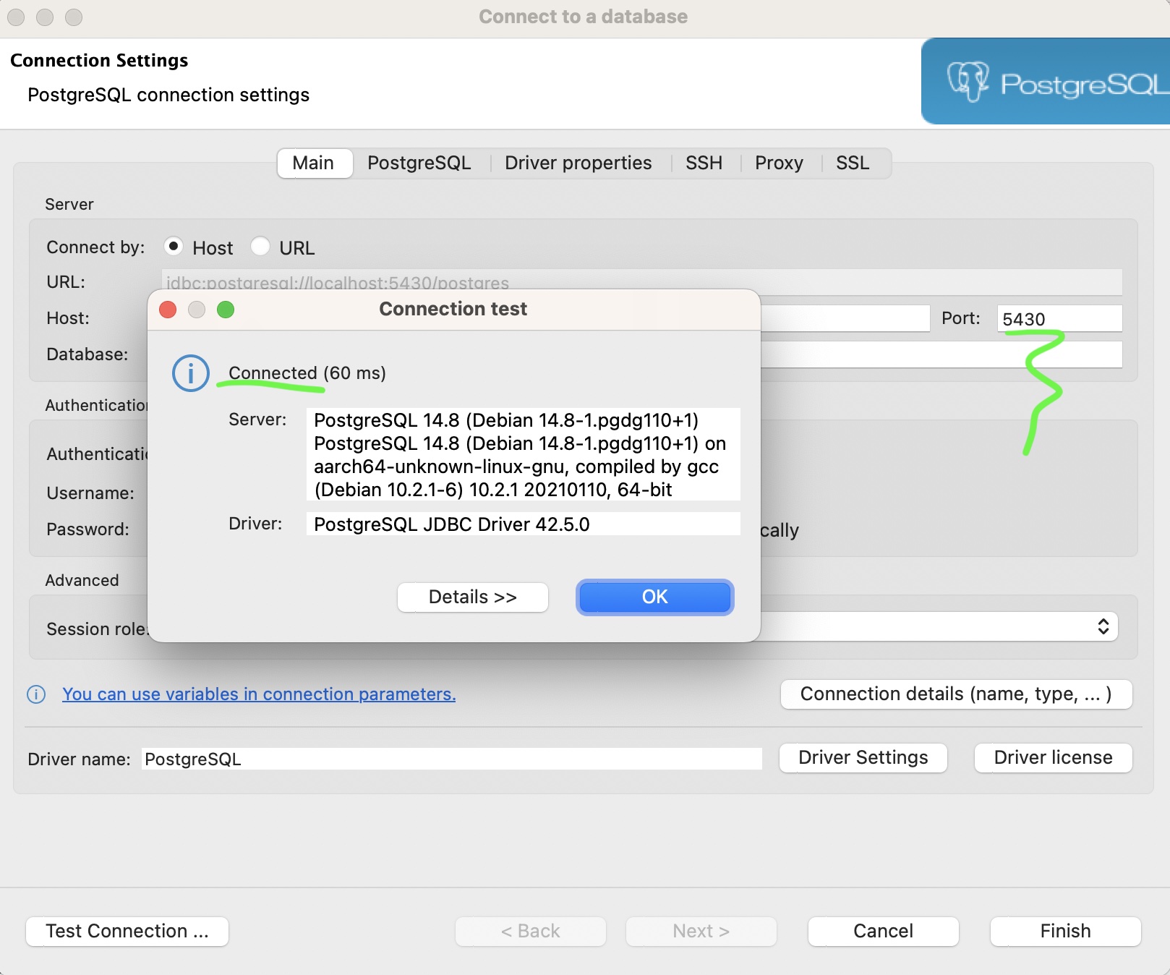Open the Proxy tab
1170x975 pixels.
[779, 163]
